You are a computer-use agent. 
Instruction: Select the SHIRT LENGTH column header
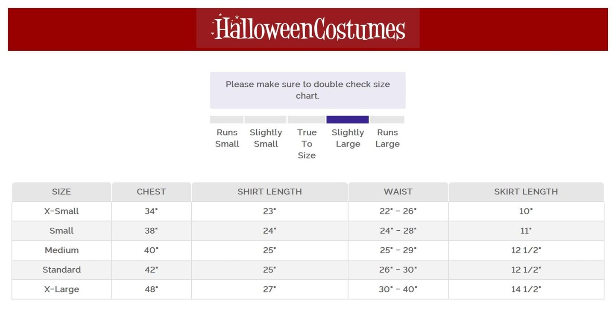click(x=269, y=192)
